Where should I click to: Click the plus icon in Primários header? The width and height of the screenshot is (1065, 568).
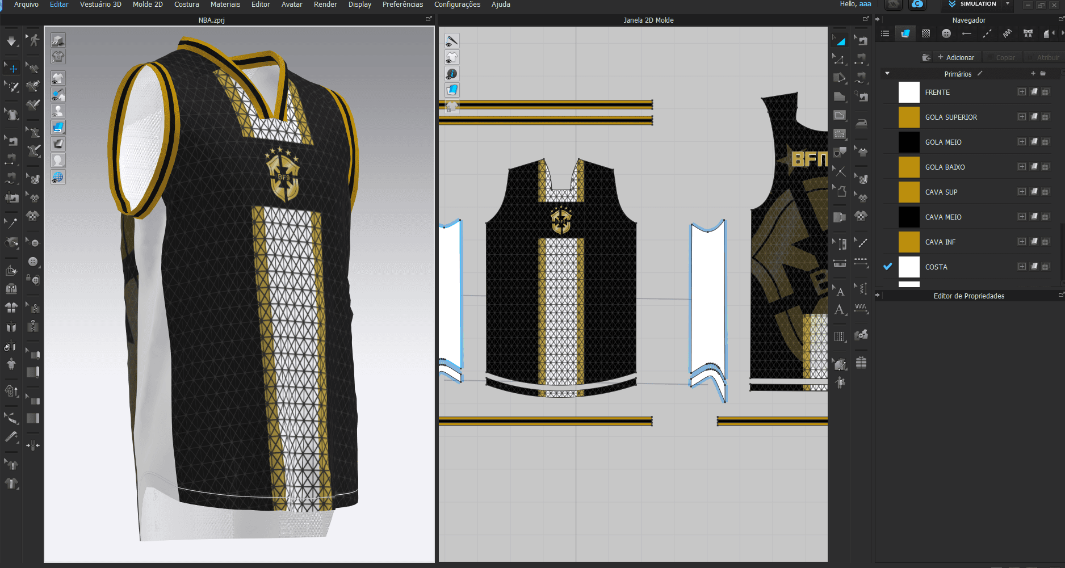pyautogui.click(x=1033, y=74)
